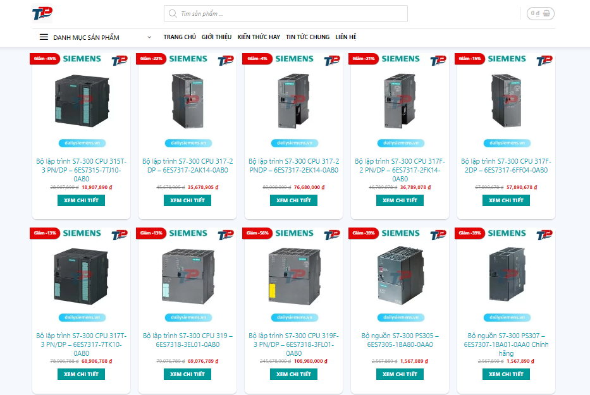Open product image of CPU 319F-3 PN/DP

coord(293,277)
